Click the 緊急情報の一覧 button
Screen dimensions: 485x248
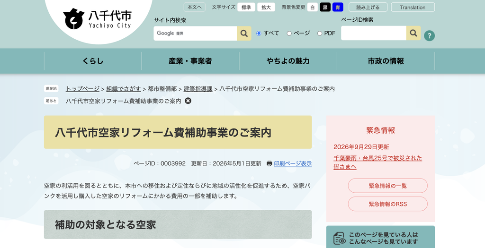tap(387, 186)
